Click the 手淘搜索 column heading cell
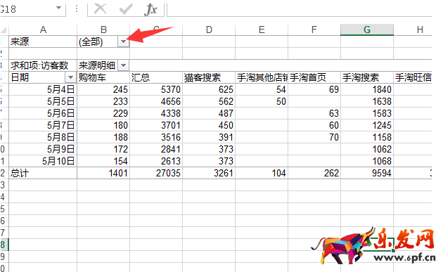Viewport: 443px width, 272px height. click(367, 77)
